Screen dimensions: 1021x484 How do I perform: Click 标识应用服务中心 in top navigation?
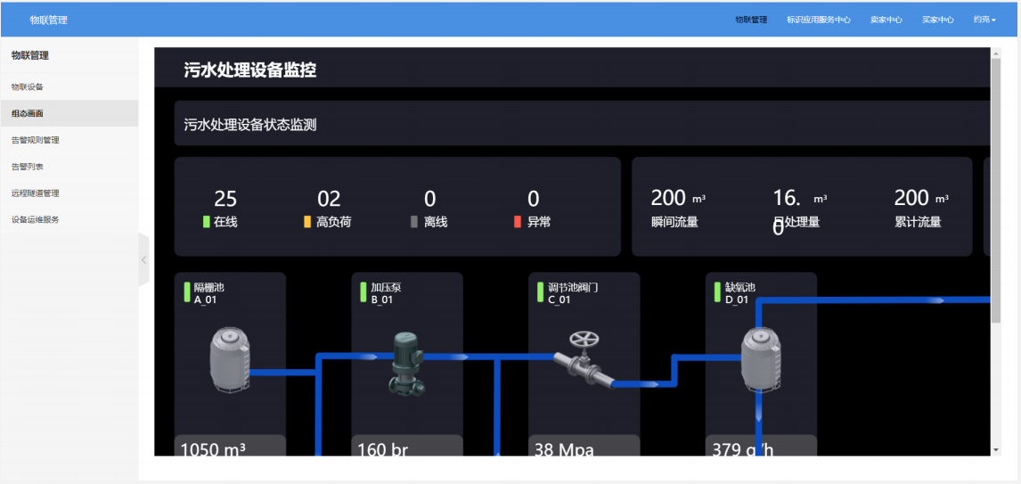(x=818, y=20)
